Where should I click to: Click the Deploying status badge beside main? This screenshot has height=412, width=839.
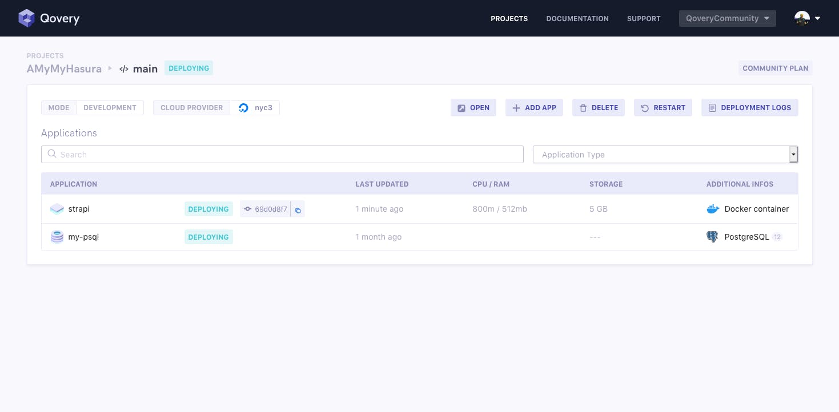point(189,68)
